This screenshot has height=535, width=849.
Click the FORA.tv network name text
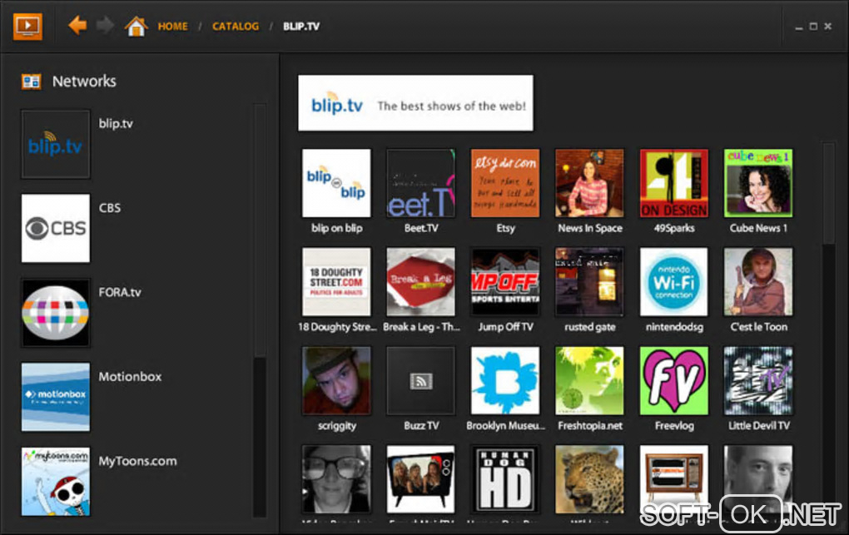(120, 292)
